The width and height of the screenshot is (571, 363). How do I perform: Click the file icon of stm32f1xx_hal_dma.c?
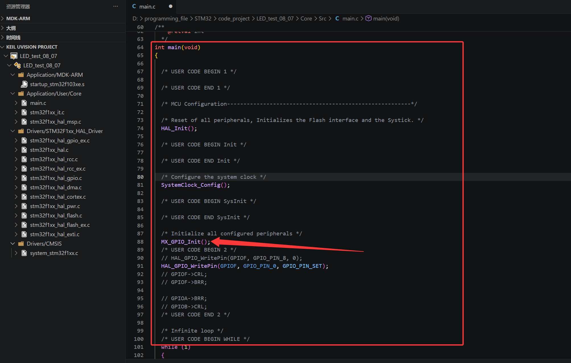coord(24,187)
